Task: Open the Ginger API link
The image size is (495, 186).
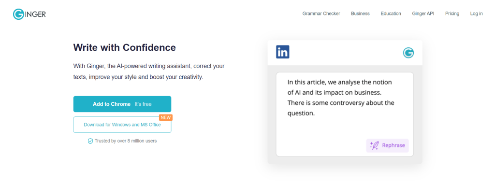Action: [423, 14]
